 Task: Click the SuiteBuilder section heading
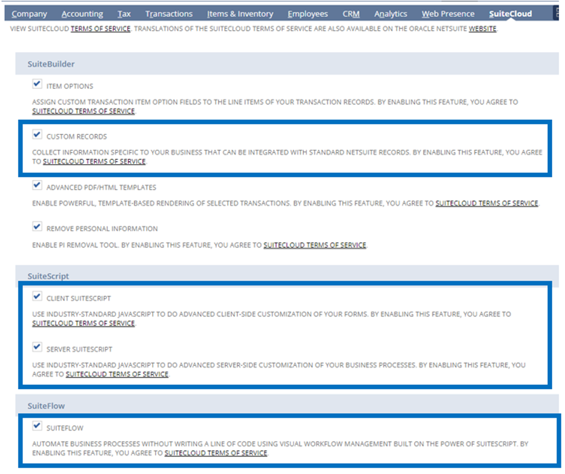click(51, 64)
